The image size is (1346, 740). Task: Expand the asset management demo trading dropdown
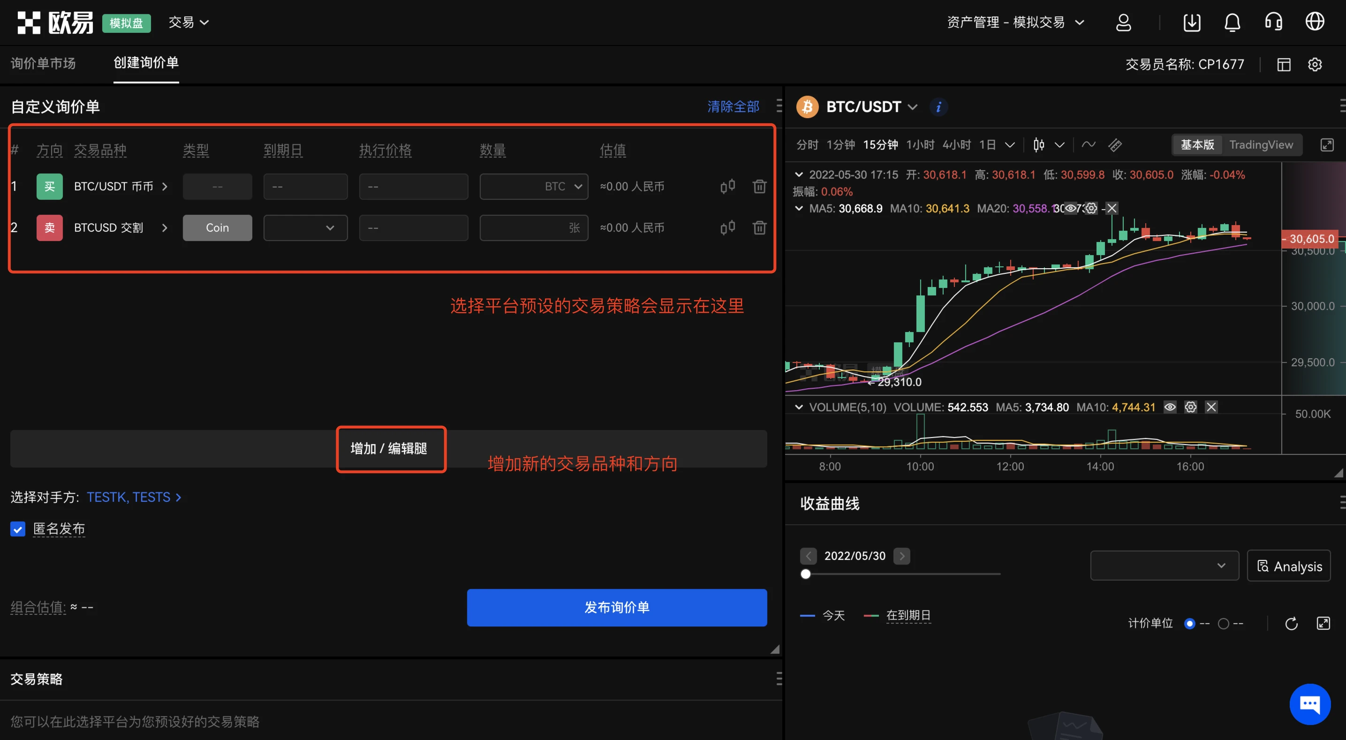1016,23
